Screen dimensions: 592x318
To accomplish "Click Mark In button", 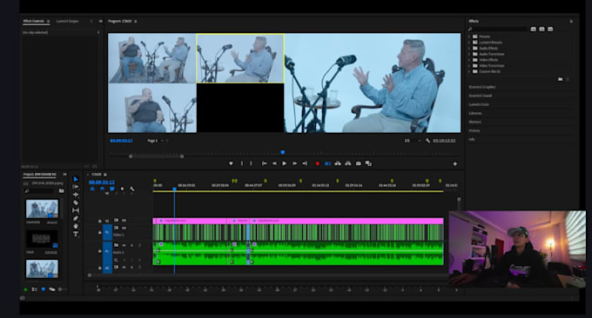I will coord(242,163).
